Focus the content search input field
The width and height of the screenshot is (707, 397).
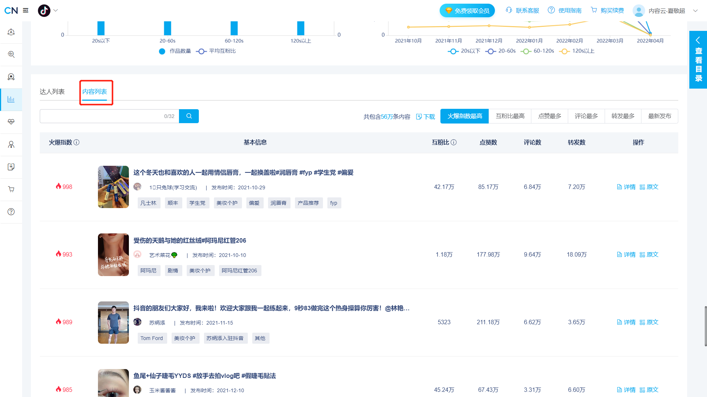[109, 116]
